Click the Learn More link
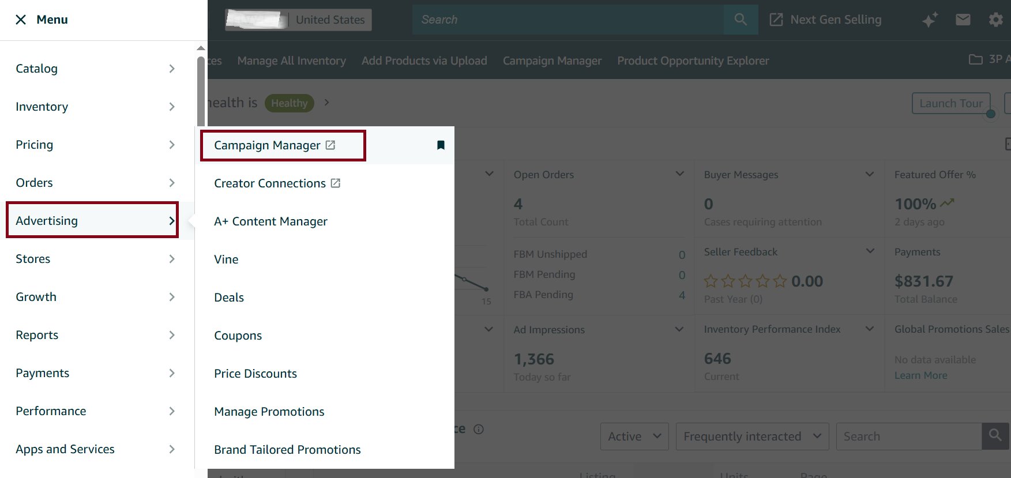The image size is (1011, 478). pyautogui.click(x=920, y=375)
